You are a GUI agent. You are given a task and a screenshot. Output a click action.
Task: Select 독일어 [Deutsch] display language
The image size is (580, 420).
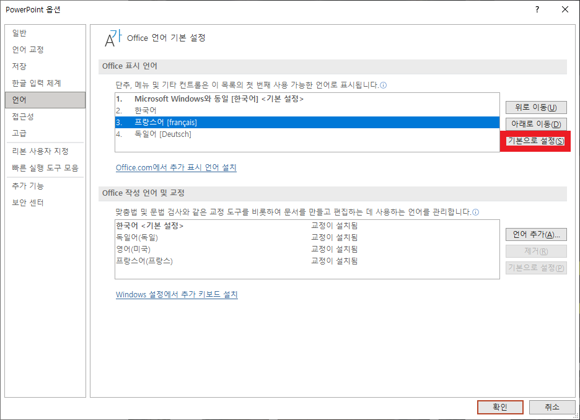click(307, 134)
